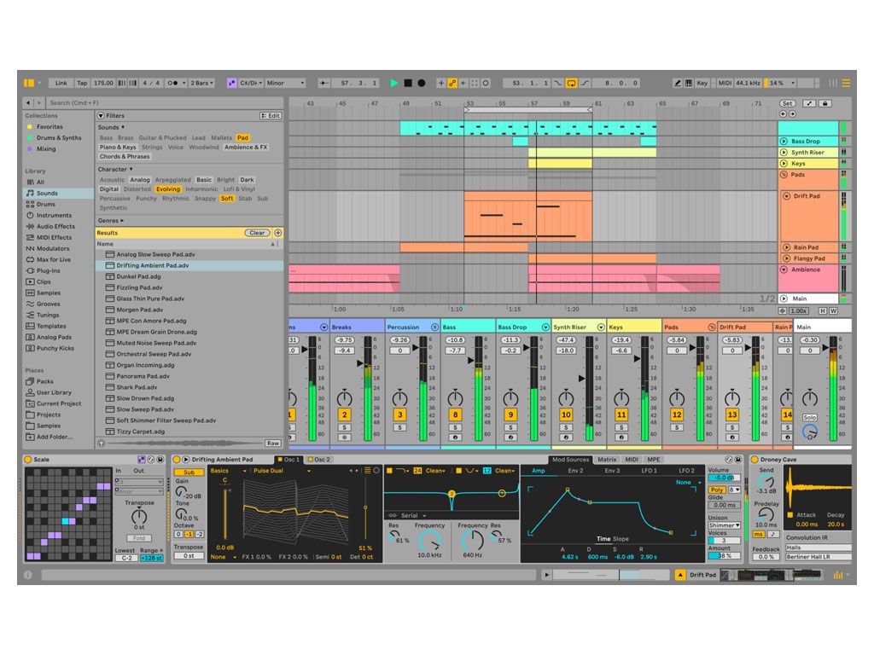Click the Tap tempo button
This screenshot has height=655, width=874.
coord(82,83)
